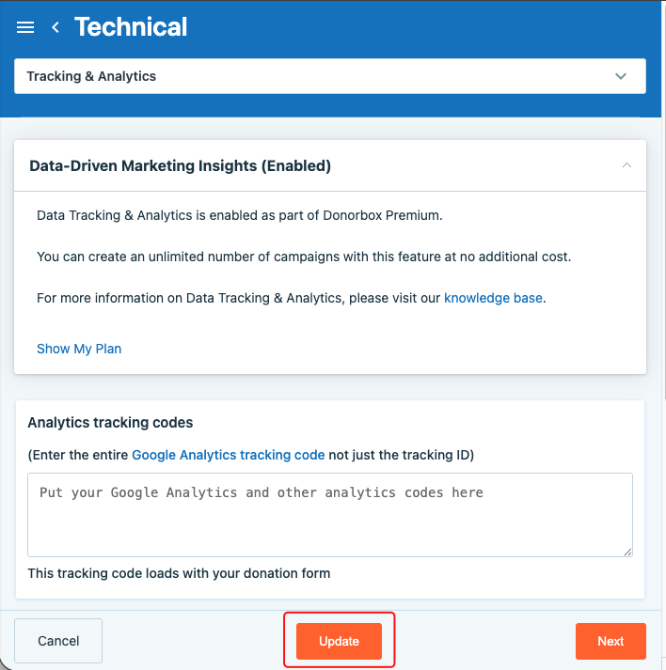Click the Technical page title

tap(131, 27)
